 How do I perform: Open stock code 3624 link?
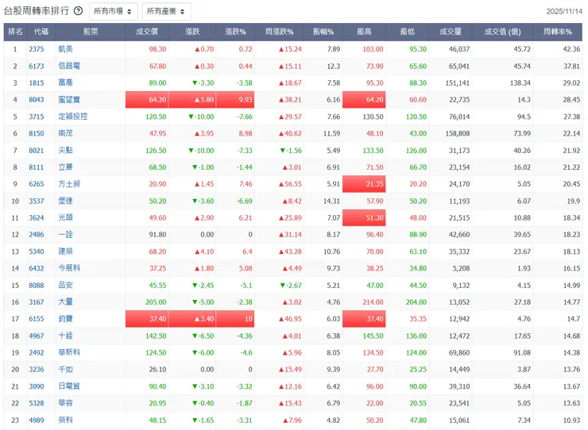pos(37,218)
